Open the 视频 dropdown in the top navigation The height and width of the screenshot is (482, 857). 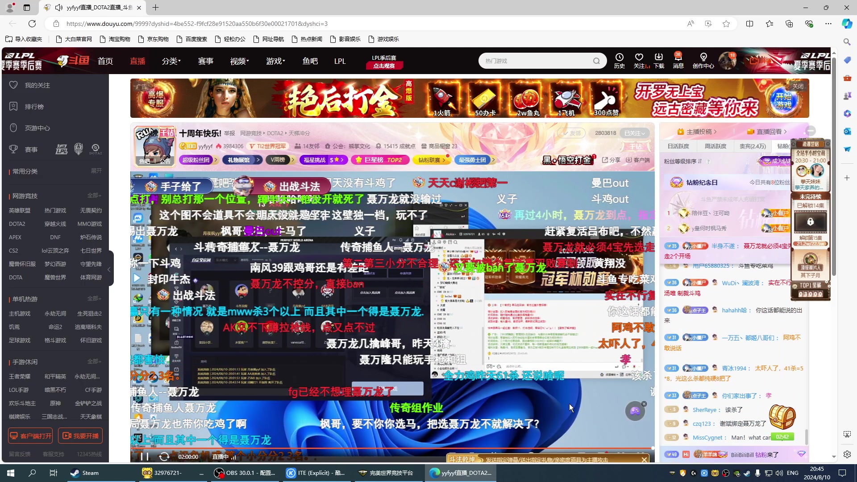tap(239, 61)
